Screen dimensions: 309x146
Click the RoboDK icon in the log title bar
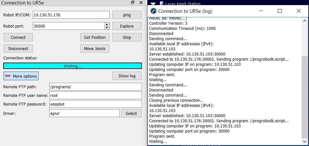click(154, 11)
